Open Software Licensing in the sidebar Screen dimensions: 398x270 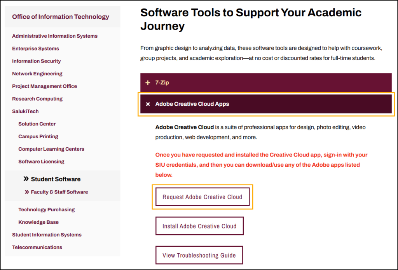coord(41,162)
